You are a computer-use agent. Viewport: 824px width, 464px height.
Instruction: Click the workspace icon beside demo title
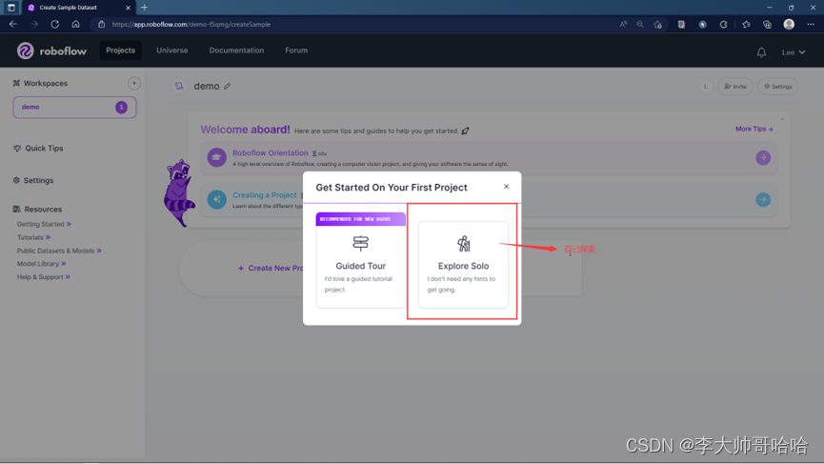179,86
